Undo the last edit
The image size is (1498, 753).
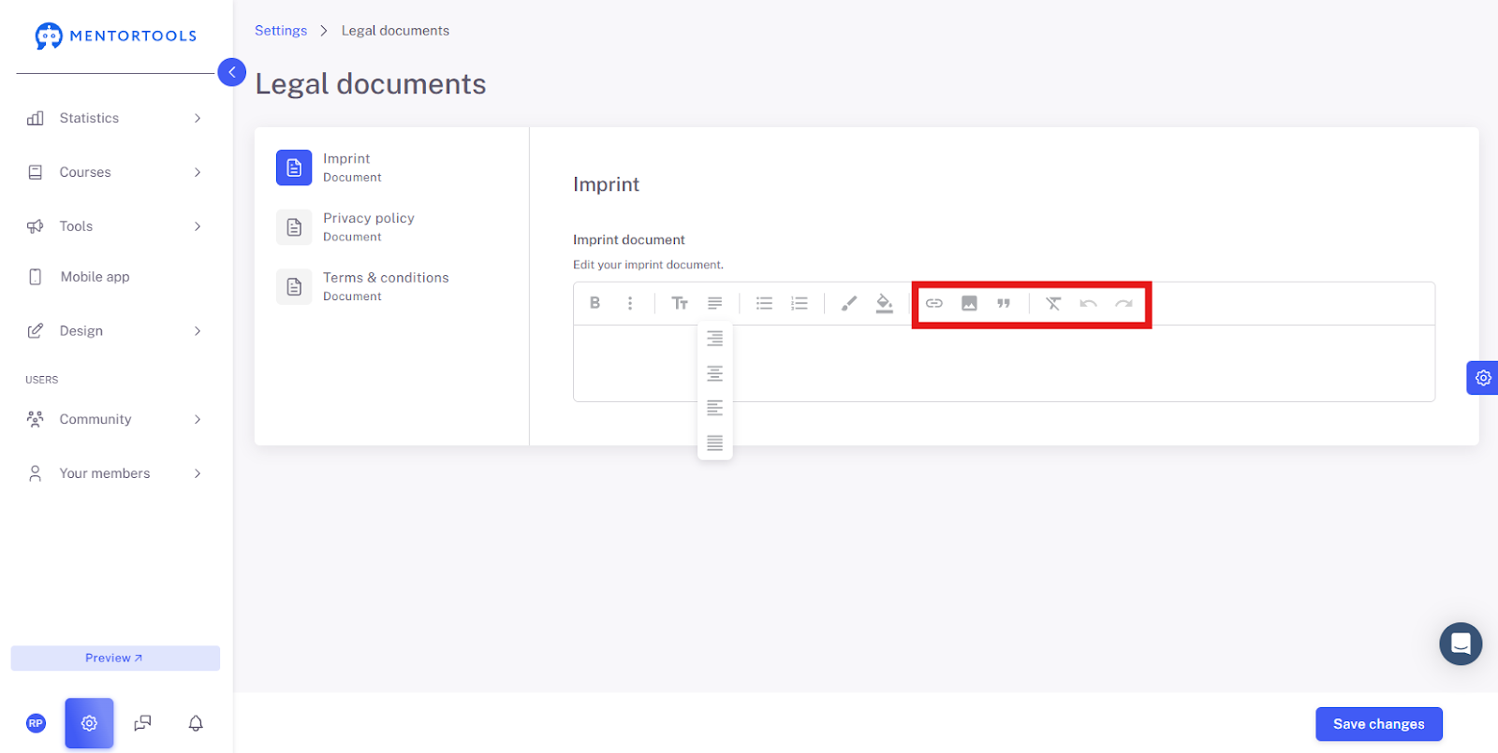click(1088, 303)
